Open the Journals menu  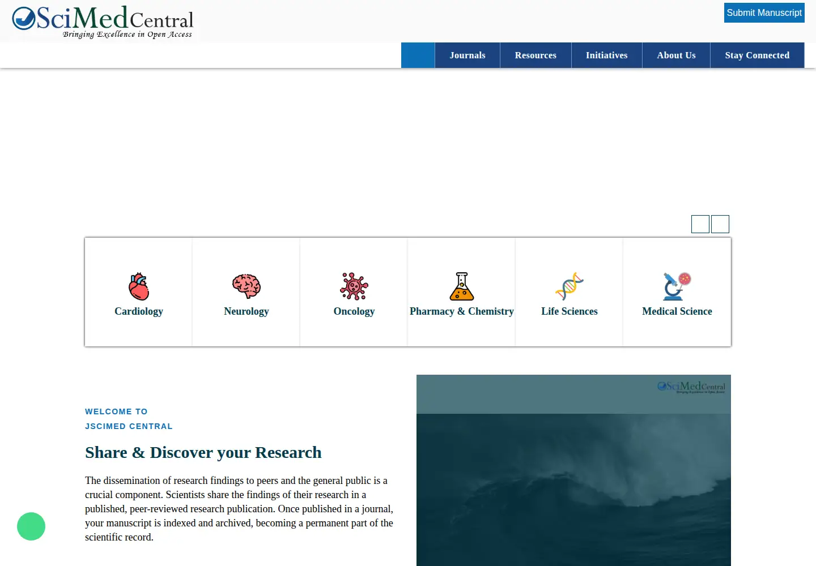pos(467,55)
